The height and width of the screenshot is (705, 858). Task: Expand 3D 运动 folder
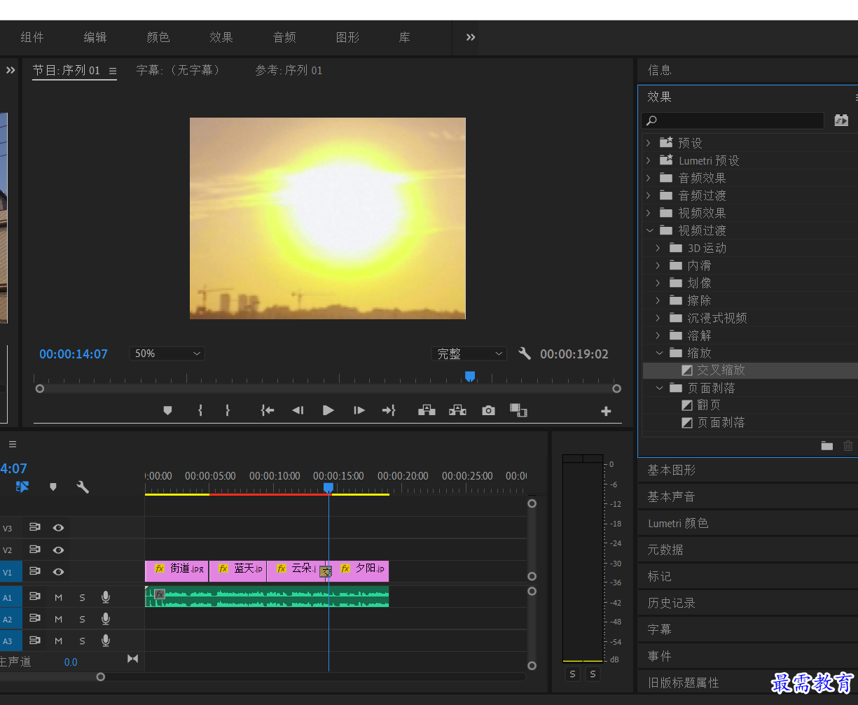point(658,248)
